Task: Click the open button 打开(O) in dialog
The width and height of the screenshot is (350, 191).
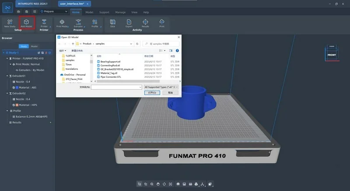Action: (x=152, y=93)
